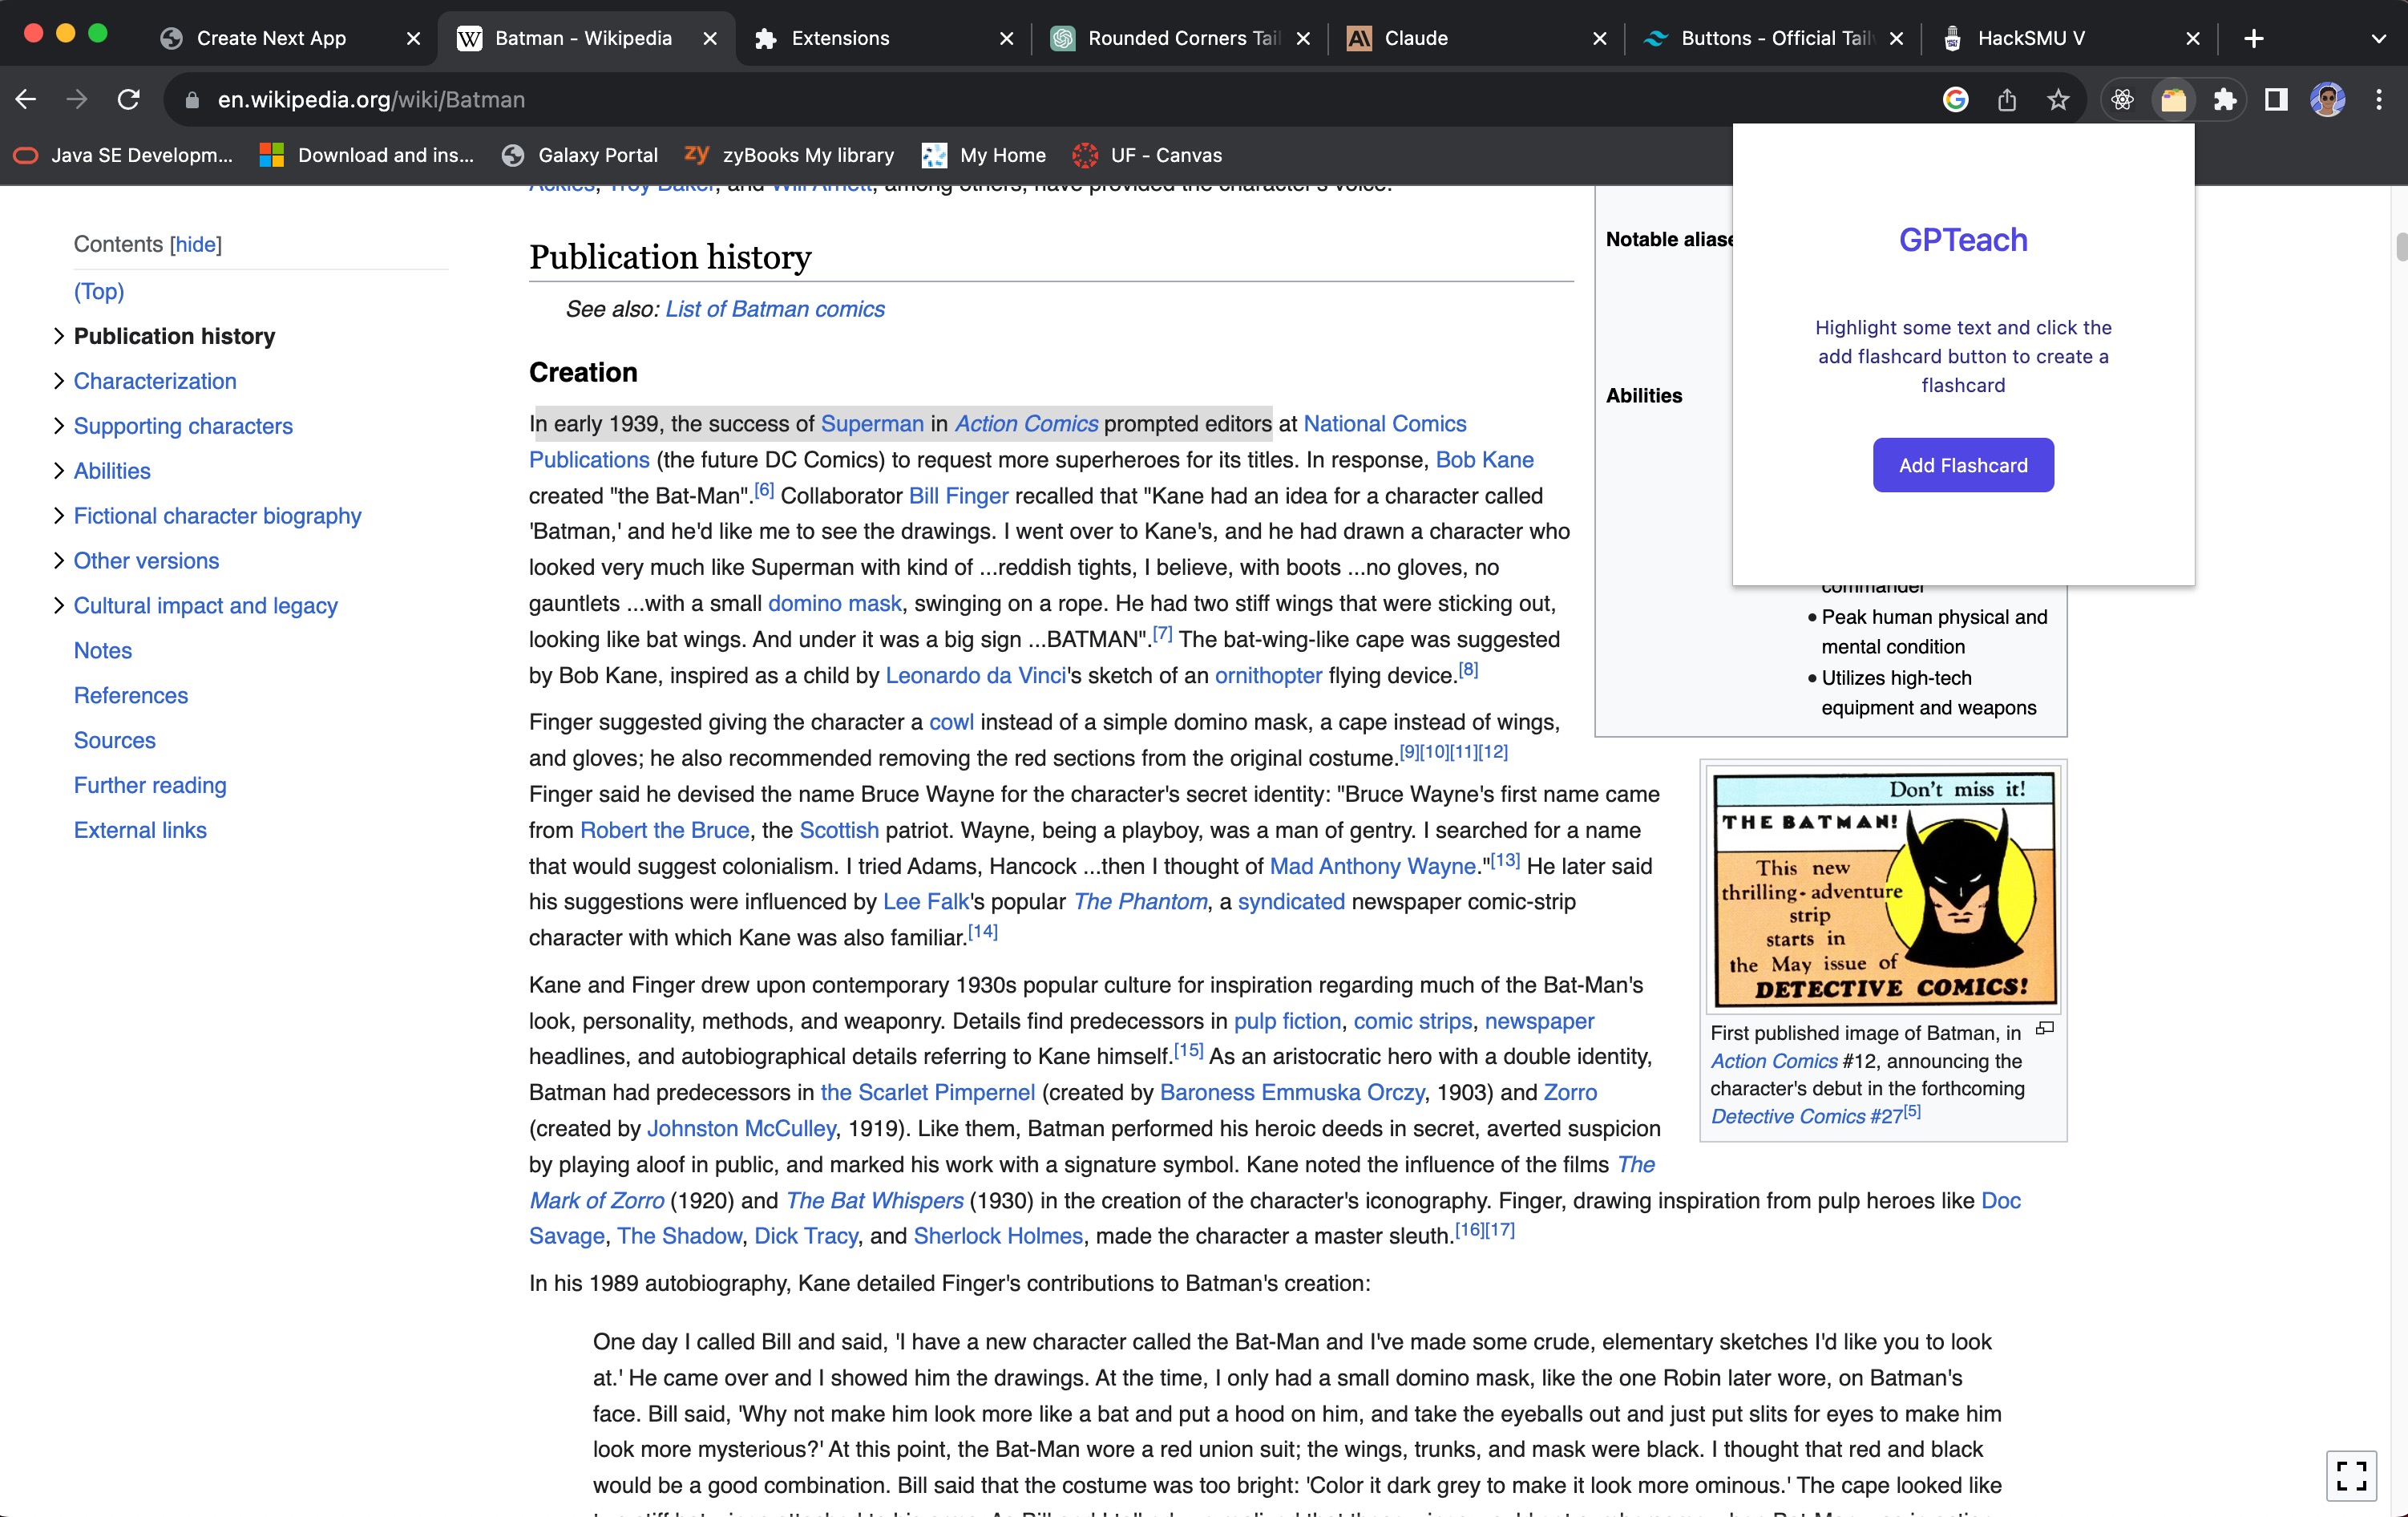Click the Add Flashcard button

pos(1962,465)
